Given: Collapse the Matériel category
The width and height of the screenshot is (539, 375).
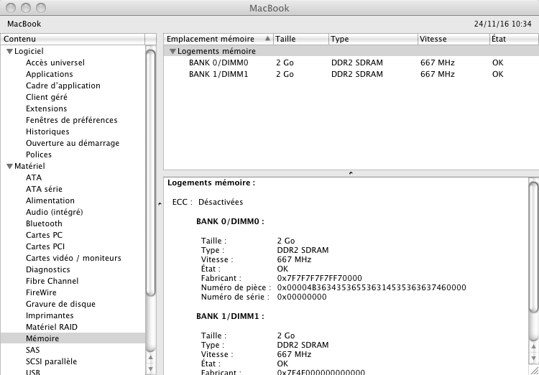Looking at the screenshot, I should click(9, 167).
